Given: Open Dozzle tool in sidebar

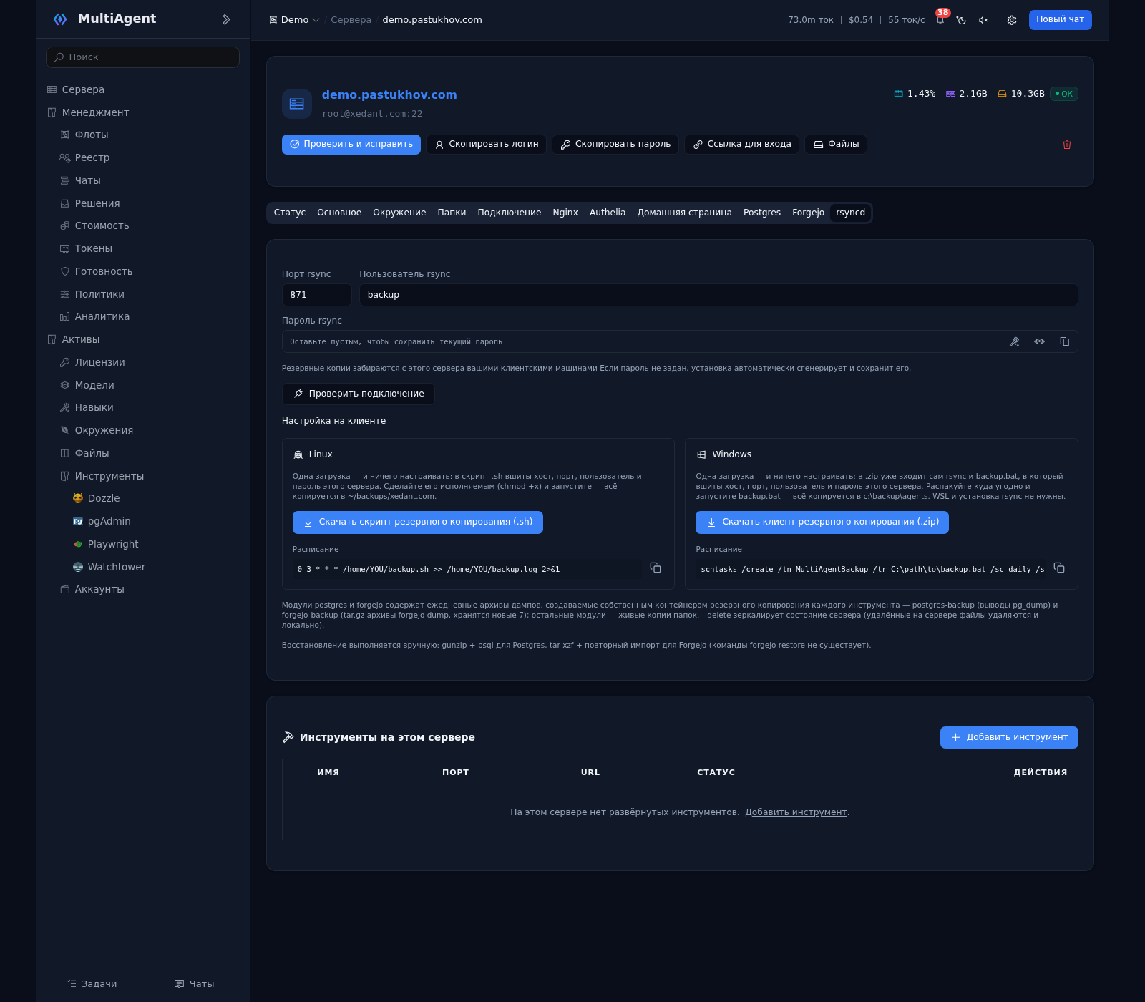Looking at the screenshot, I should pos(103,498).
